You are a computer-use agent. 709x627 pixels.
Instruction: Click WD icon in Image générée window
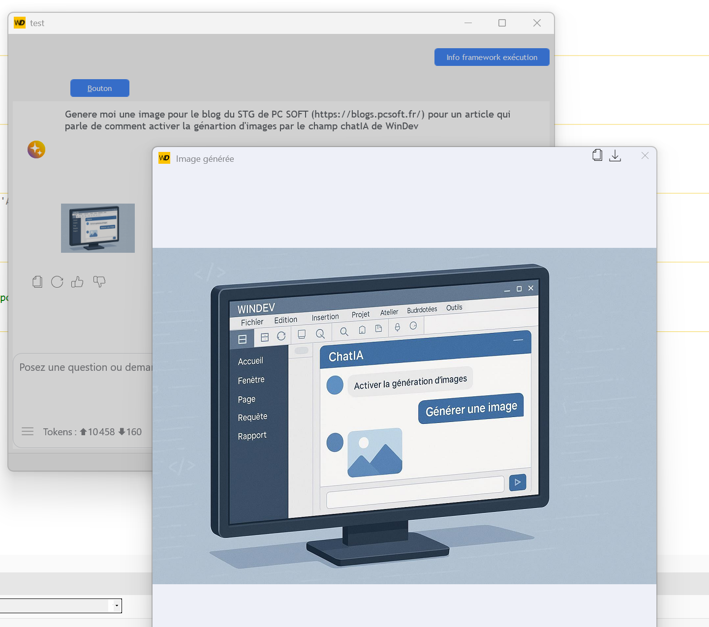[164, 158]
